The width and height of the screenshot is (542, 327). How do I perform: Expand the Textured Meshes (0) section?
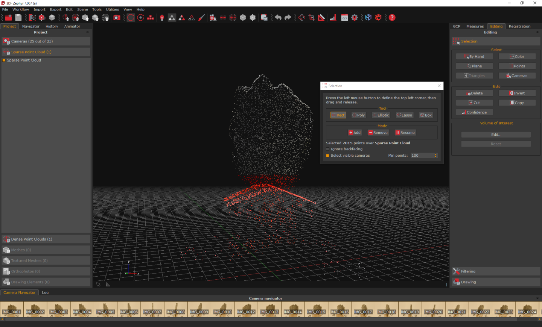coord(46,260)
